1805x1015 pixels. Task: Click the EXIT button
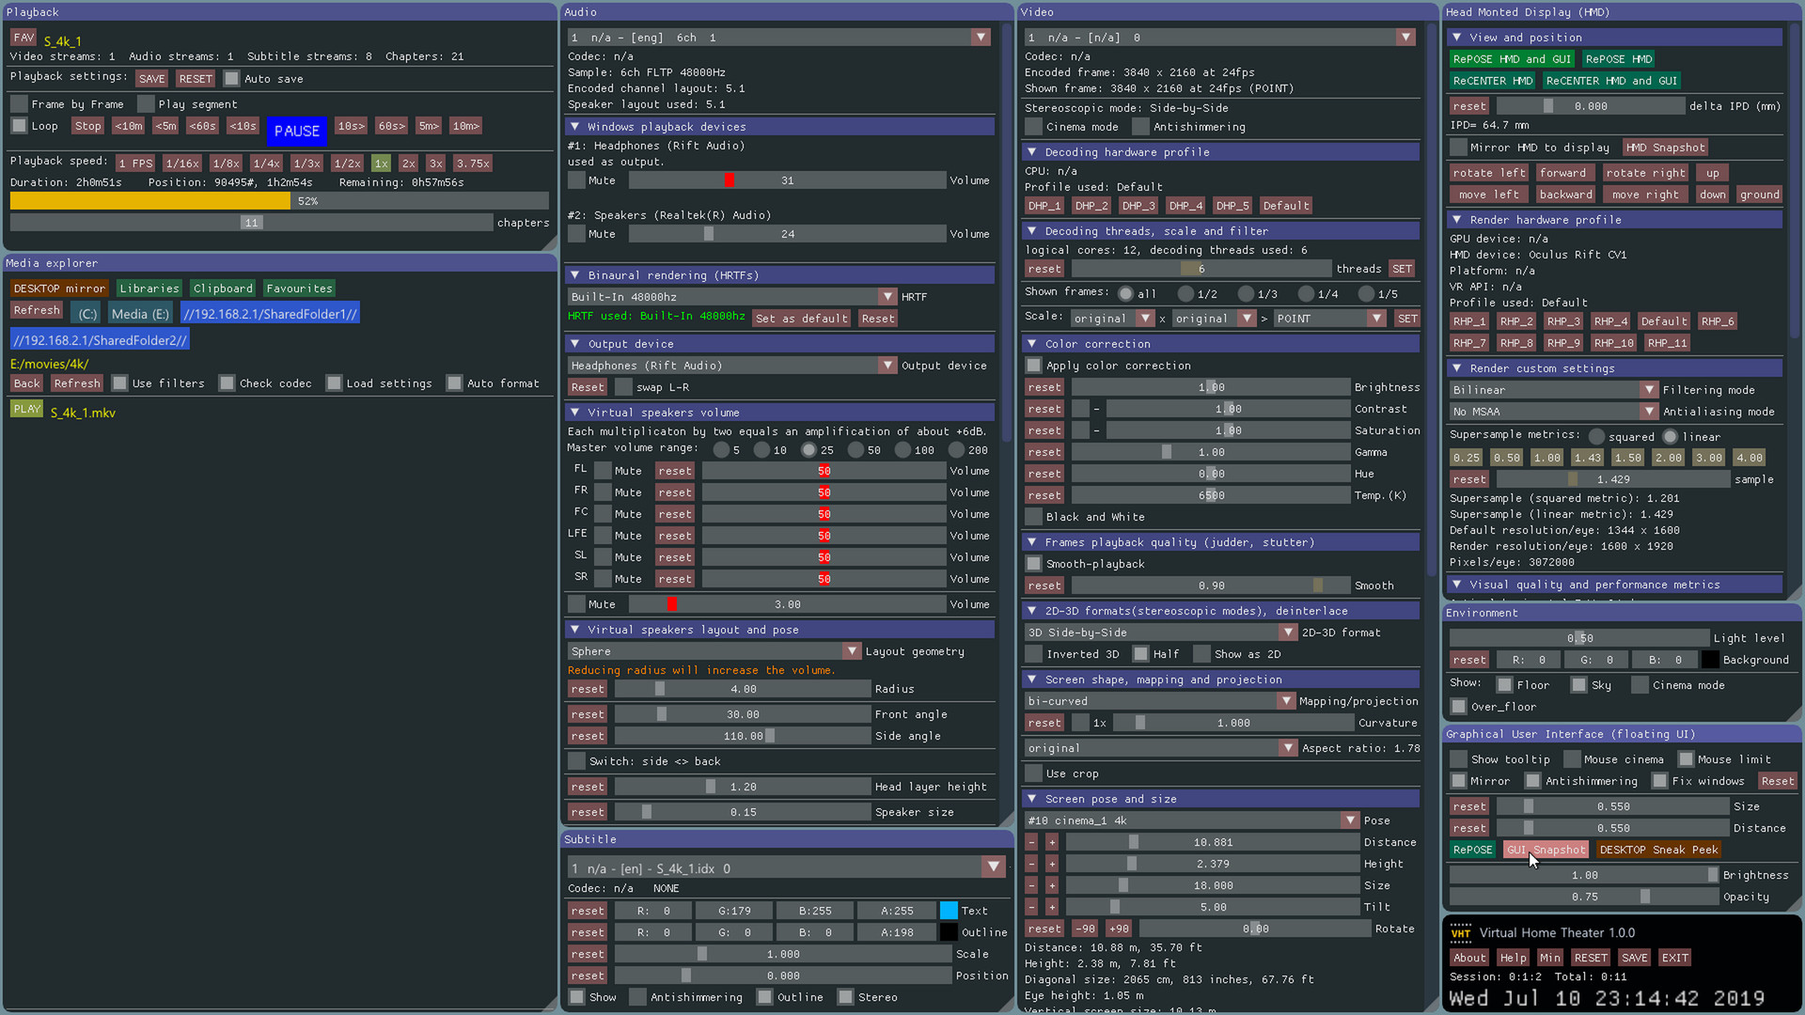coord(1673,958)
